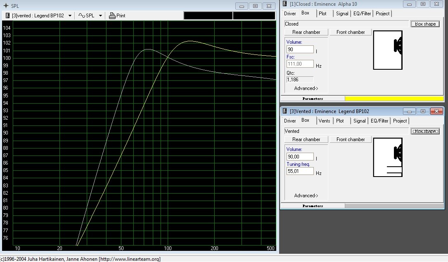Click Box shape button in Vented window
The image size is (448, 262).
click(x=425, y=131)
